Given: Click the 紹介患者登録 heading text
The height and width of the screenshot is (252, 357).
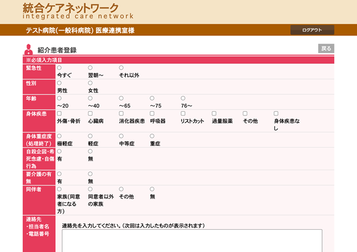Looking at the screenshot, I should click(57, 50).
